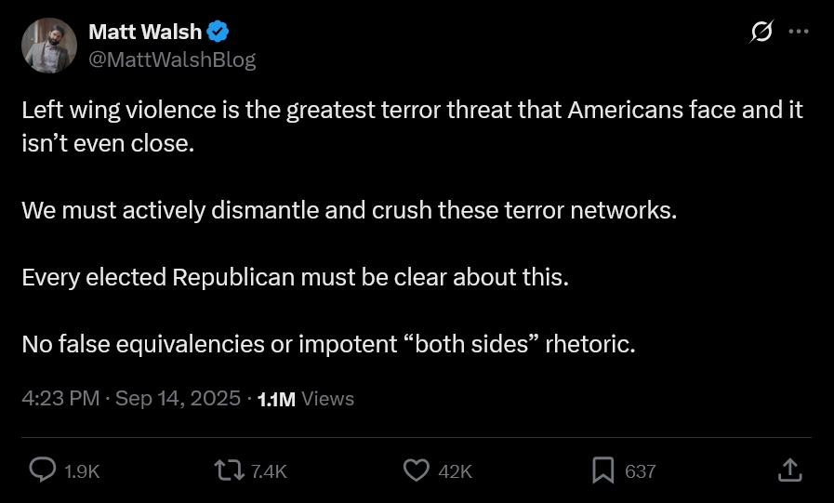The image size is (834, 503).
Task: Bookmark the post with the bookmark icon
Action: click(x=603, y=470)
